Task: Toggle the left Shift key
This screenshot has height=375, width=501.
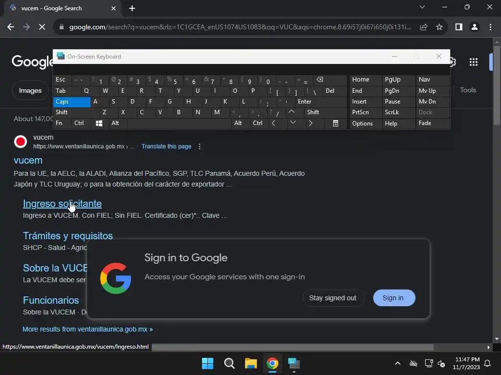Action: [x=76, y=113]
